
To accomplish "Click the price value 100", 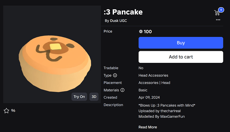I will pyautogui.click(x=148, y=32).
